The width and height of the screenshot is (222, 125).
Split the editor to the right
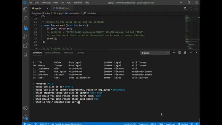click(191, 8)
